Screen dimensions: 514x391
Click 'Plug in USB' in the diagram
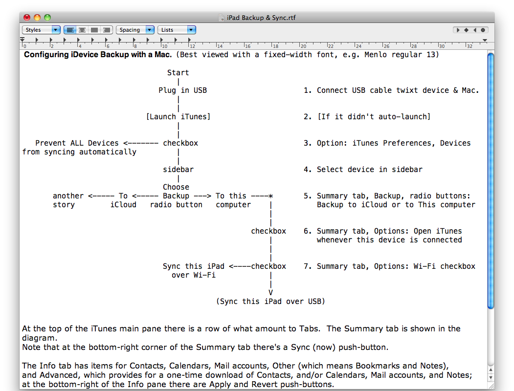(182, 90)
